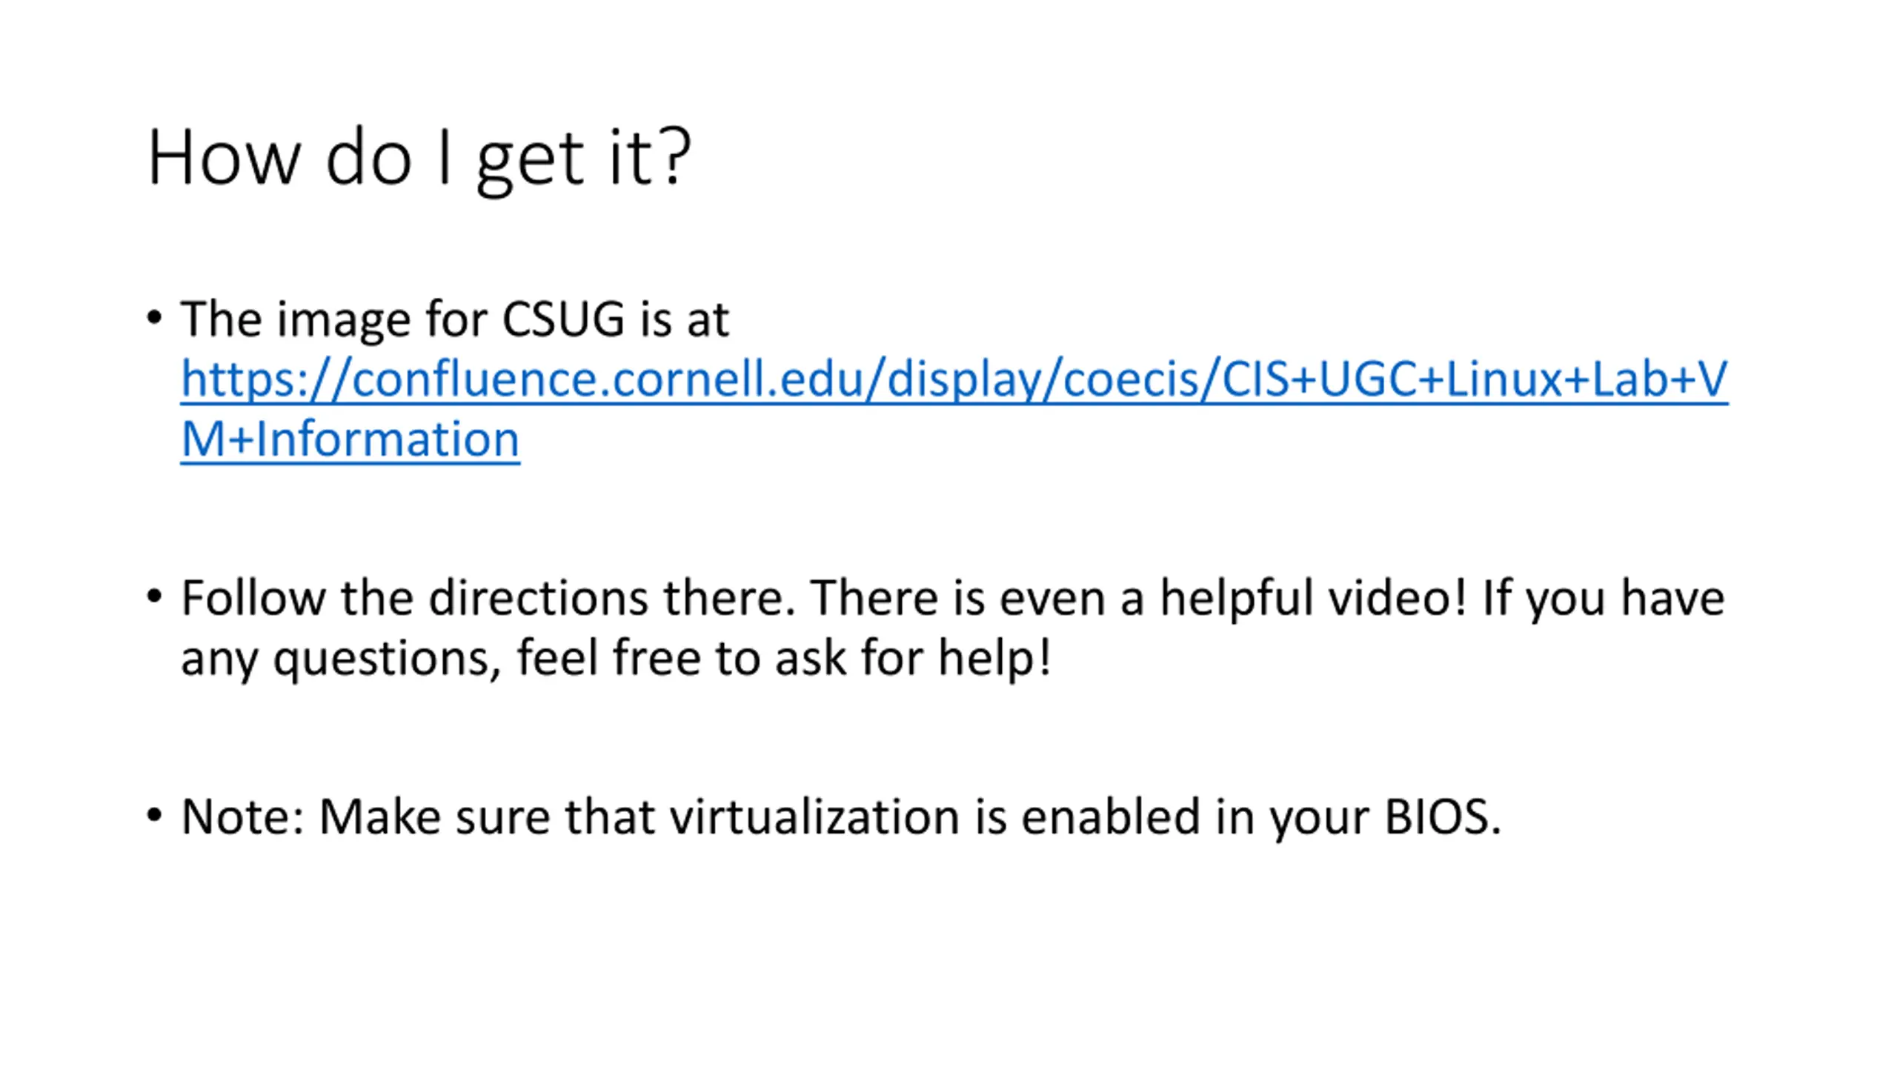Select the "How do I get it?" title
The image size is (1897, 1067).
(x=419, y=158)
